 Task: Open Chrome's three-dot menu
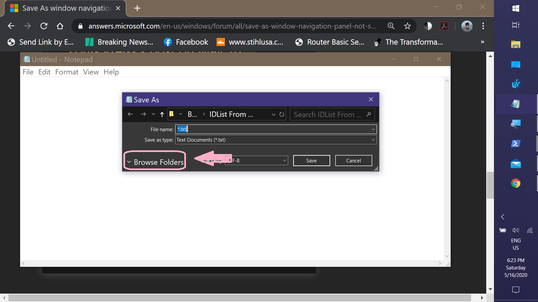pyautogui.click(x=483, y=26)
